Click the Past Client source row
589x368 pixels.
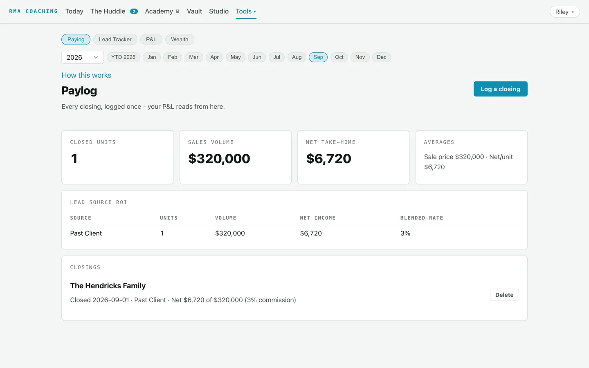[x=294, y=233]
